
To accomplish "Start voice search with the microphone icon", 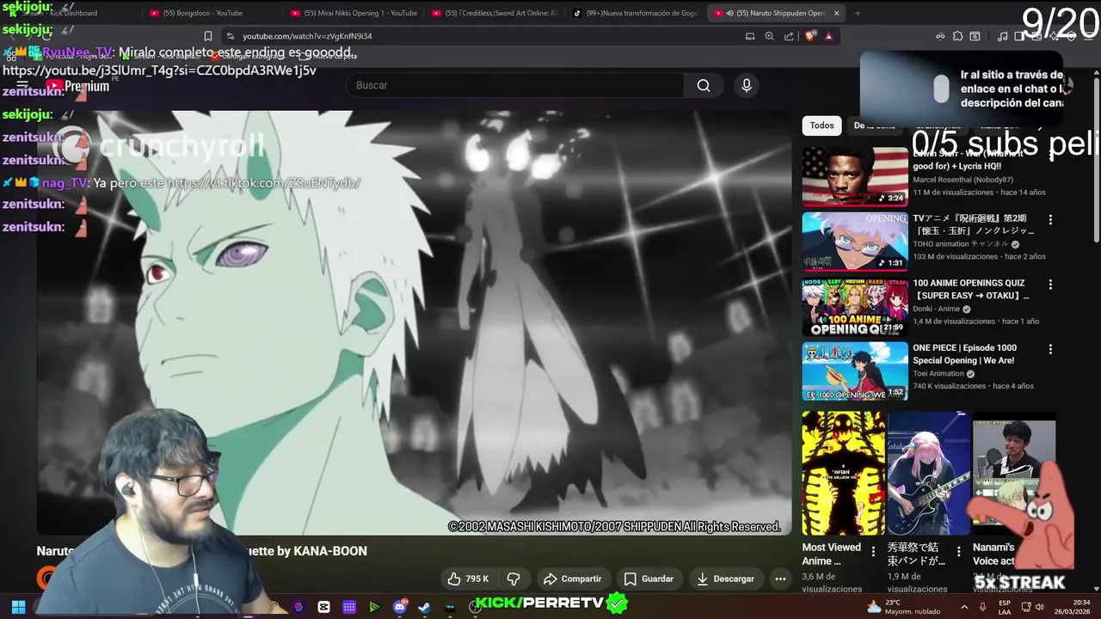I will [747, 85].
